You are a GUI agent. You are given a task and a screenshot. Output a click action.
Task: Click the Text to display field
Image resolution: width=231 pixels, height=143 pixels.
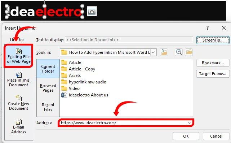coord(129,40)
